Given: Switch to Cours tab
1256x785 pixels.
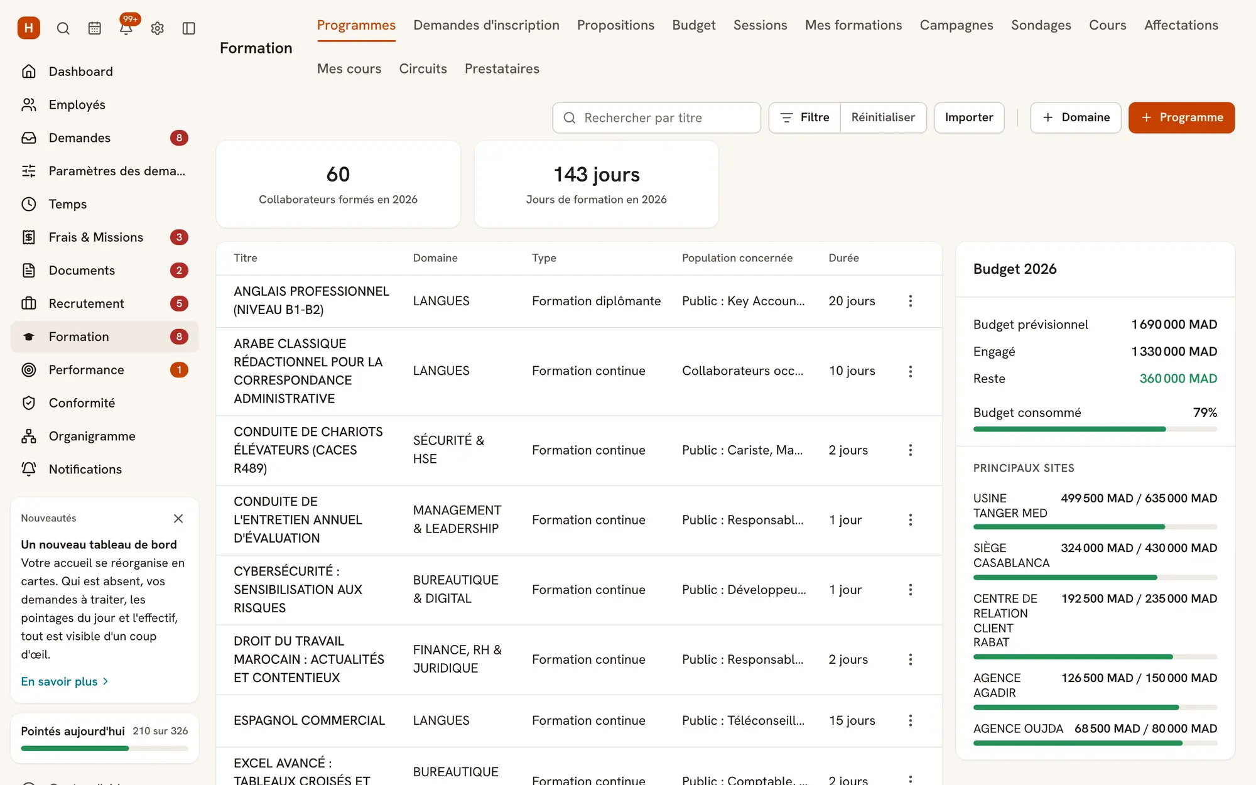Looking at the screenshot, I should pyautogui.click(x=1108, y=25).
